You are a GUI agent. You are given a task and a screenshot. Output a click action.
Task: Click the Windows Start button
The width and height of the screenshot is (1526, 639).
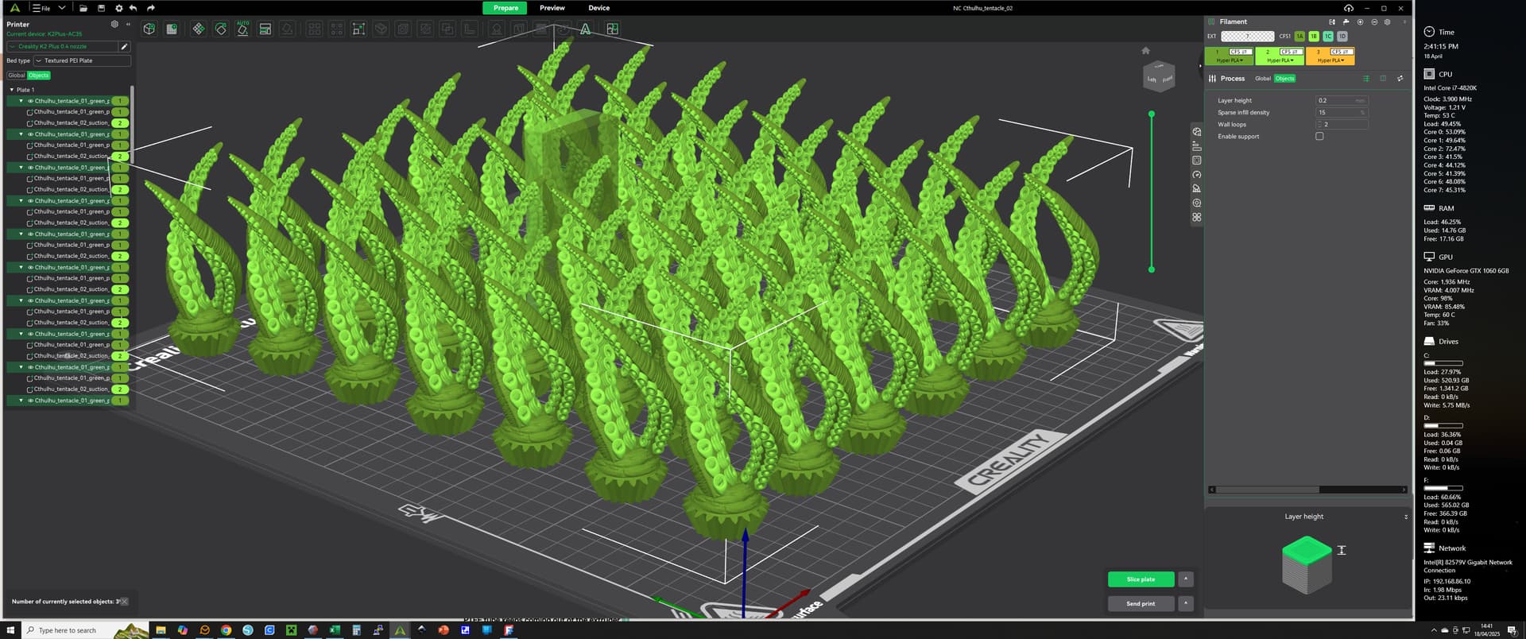(10, 629)
